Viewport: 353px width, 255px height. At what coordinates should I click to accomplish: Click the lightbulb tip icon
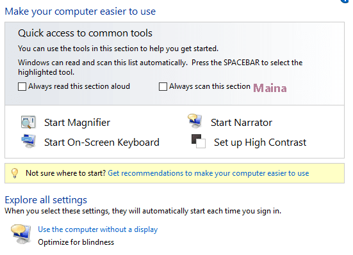click(x=15, y=173)
